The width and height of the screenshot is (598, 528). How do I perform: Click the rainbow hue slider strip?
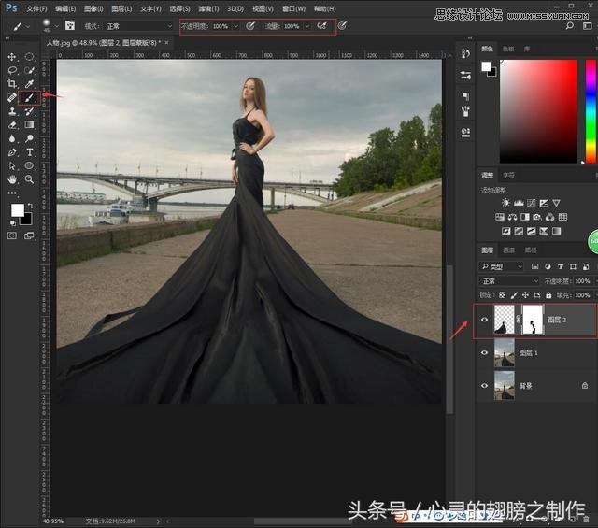click(591, 112)
